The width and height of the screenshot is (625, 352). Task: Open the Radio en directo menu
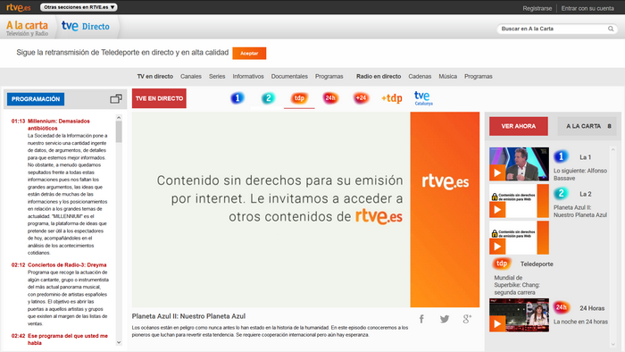click(x=379, y=76)
